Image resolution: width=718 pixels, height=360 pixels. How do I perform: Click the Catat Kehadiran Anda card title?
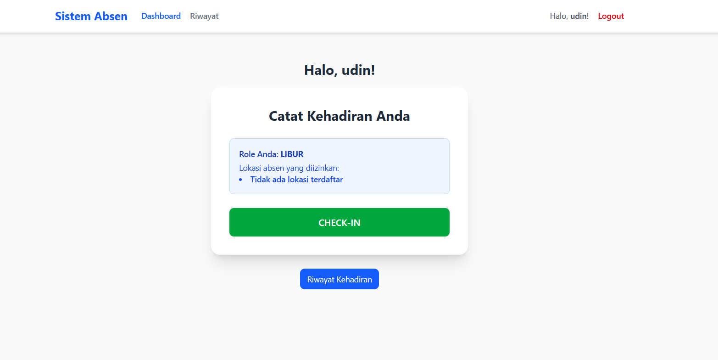tap(340, 116)
